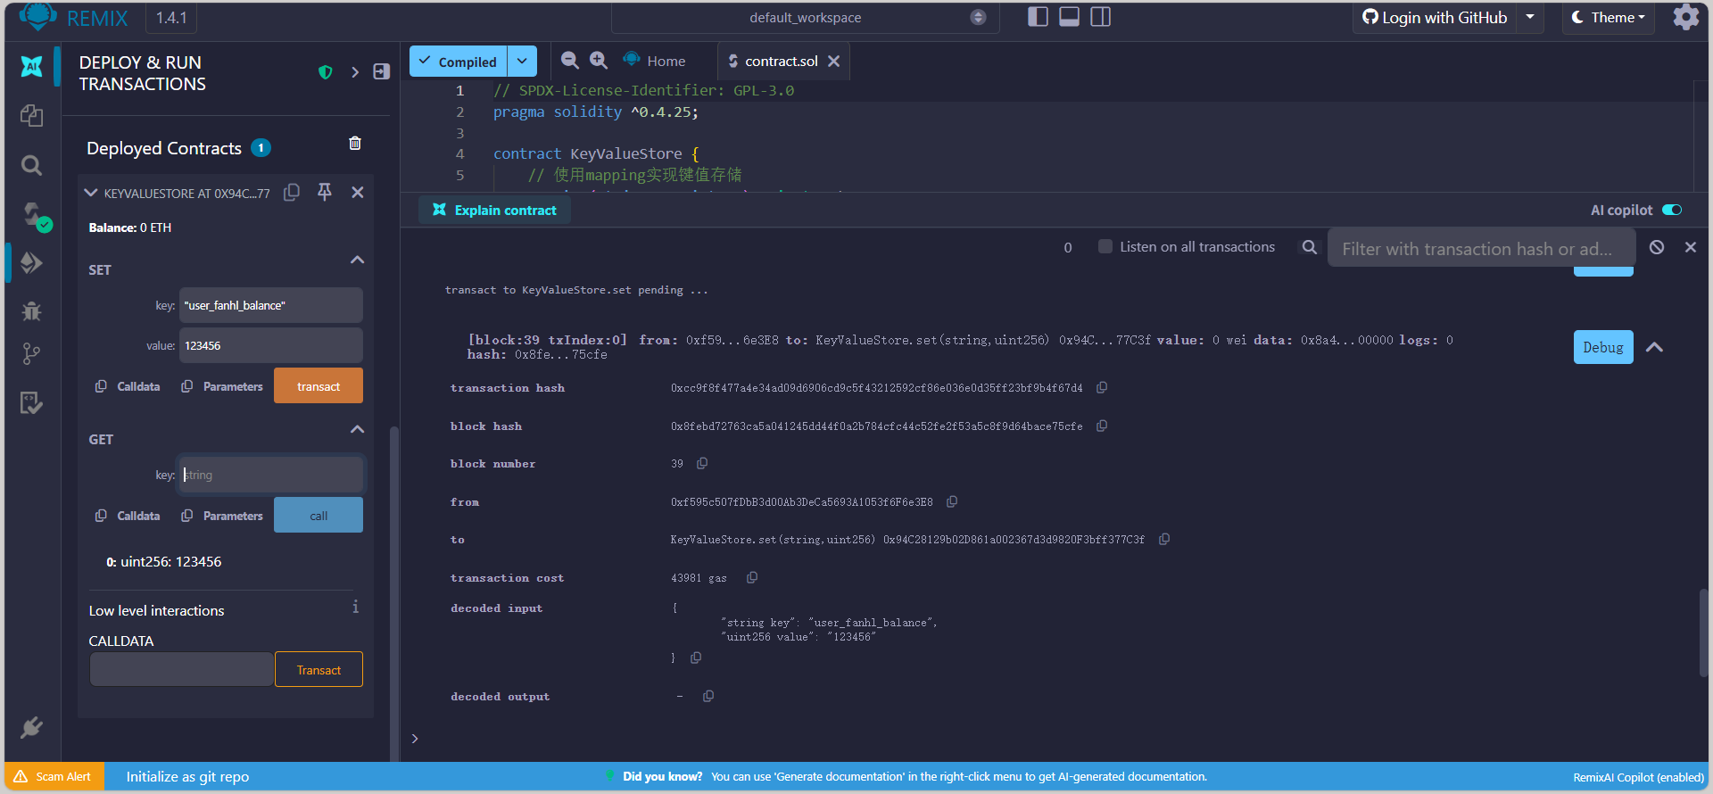This screenshot has height=794, width=1713.
Task: Collapse the KEYVALUESTORE contract instance
Action: (x=90, y=193)
